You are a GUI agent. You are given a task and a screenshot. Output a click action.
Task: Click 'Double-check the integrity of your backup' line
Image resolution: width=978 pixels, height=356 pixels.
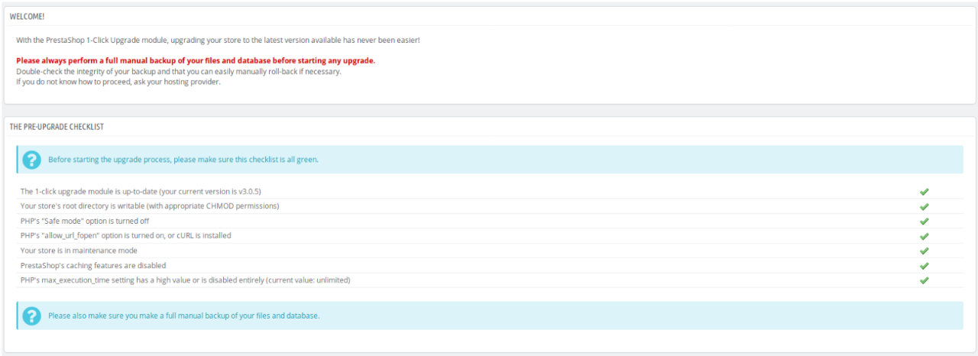tap(179, 71)
